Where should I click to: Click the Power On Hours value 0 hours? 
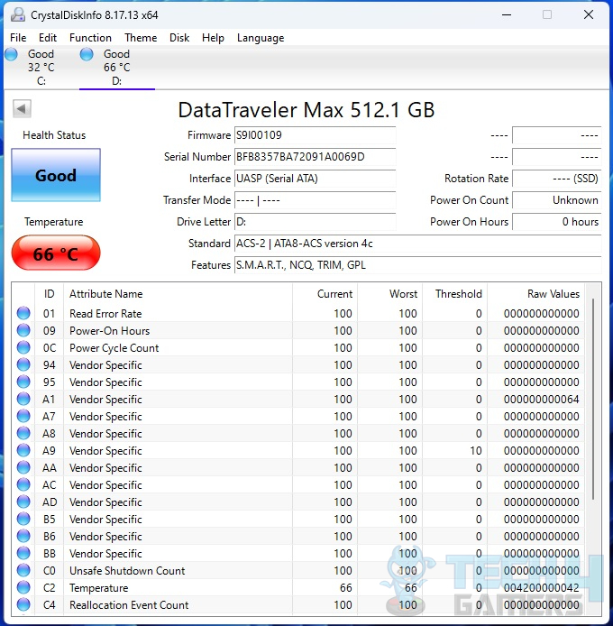pyautogui.click(x=557, y=221)
